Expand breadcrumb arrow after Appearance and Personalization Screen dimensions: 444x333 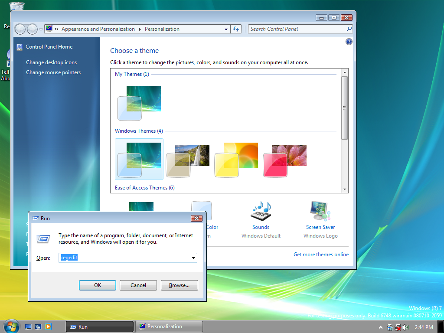tap(140, 29)
